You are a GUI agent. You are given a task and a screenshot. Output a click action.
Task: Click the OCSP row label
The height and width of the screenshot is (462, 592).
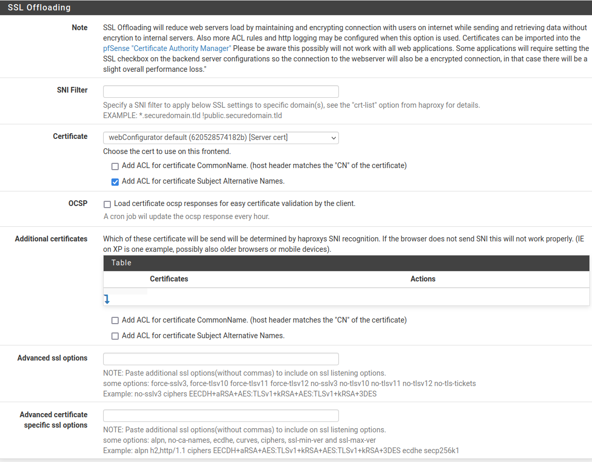tap(78, 203)
